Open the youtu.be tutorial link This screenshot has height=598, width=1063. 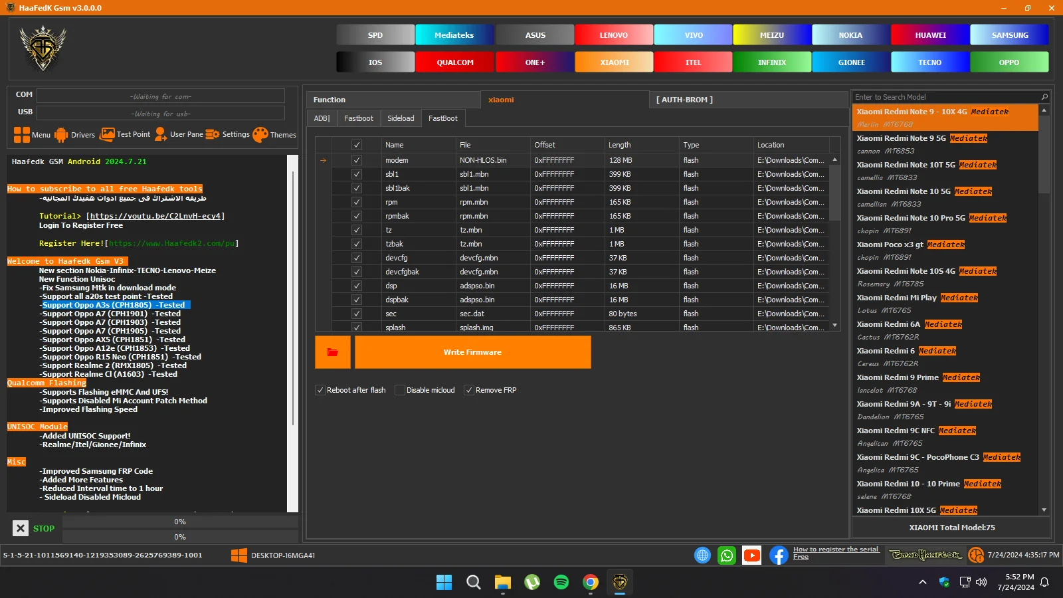[155, 216]
